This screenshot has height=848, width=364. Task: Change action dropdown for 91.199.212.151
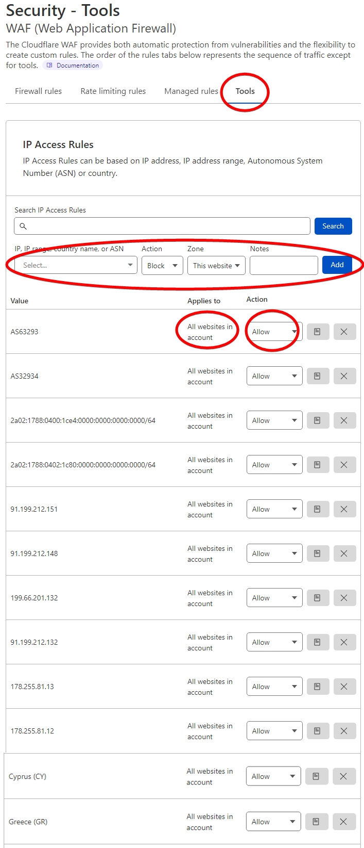(x=274, y=509)
